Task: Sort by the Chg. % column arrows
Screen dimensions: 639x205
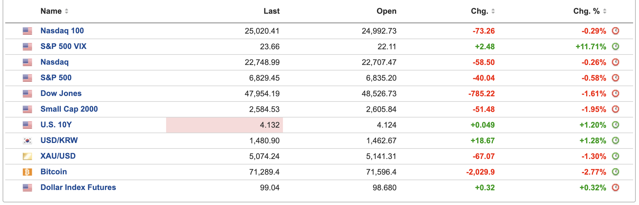Action: (605, 11)
